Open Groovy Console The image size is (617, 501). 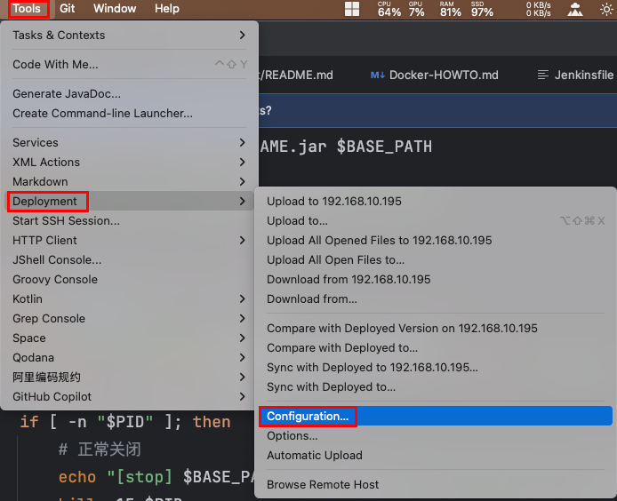click(x=129, y=279)
